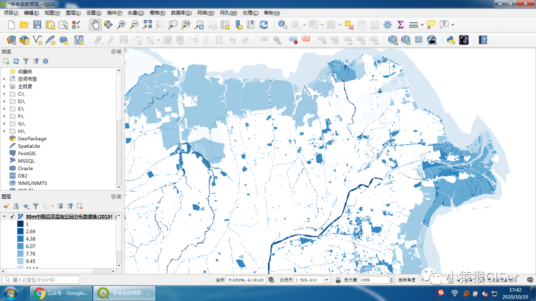Expand the C:\ drive in browser
The height and width of the screenshot is (301, 536).
coord(4,94)
